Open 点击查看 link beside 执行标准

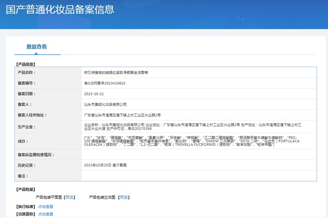point(46,207)
